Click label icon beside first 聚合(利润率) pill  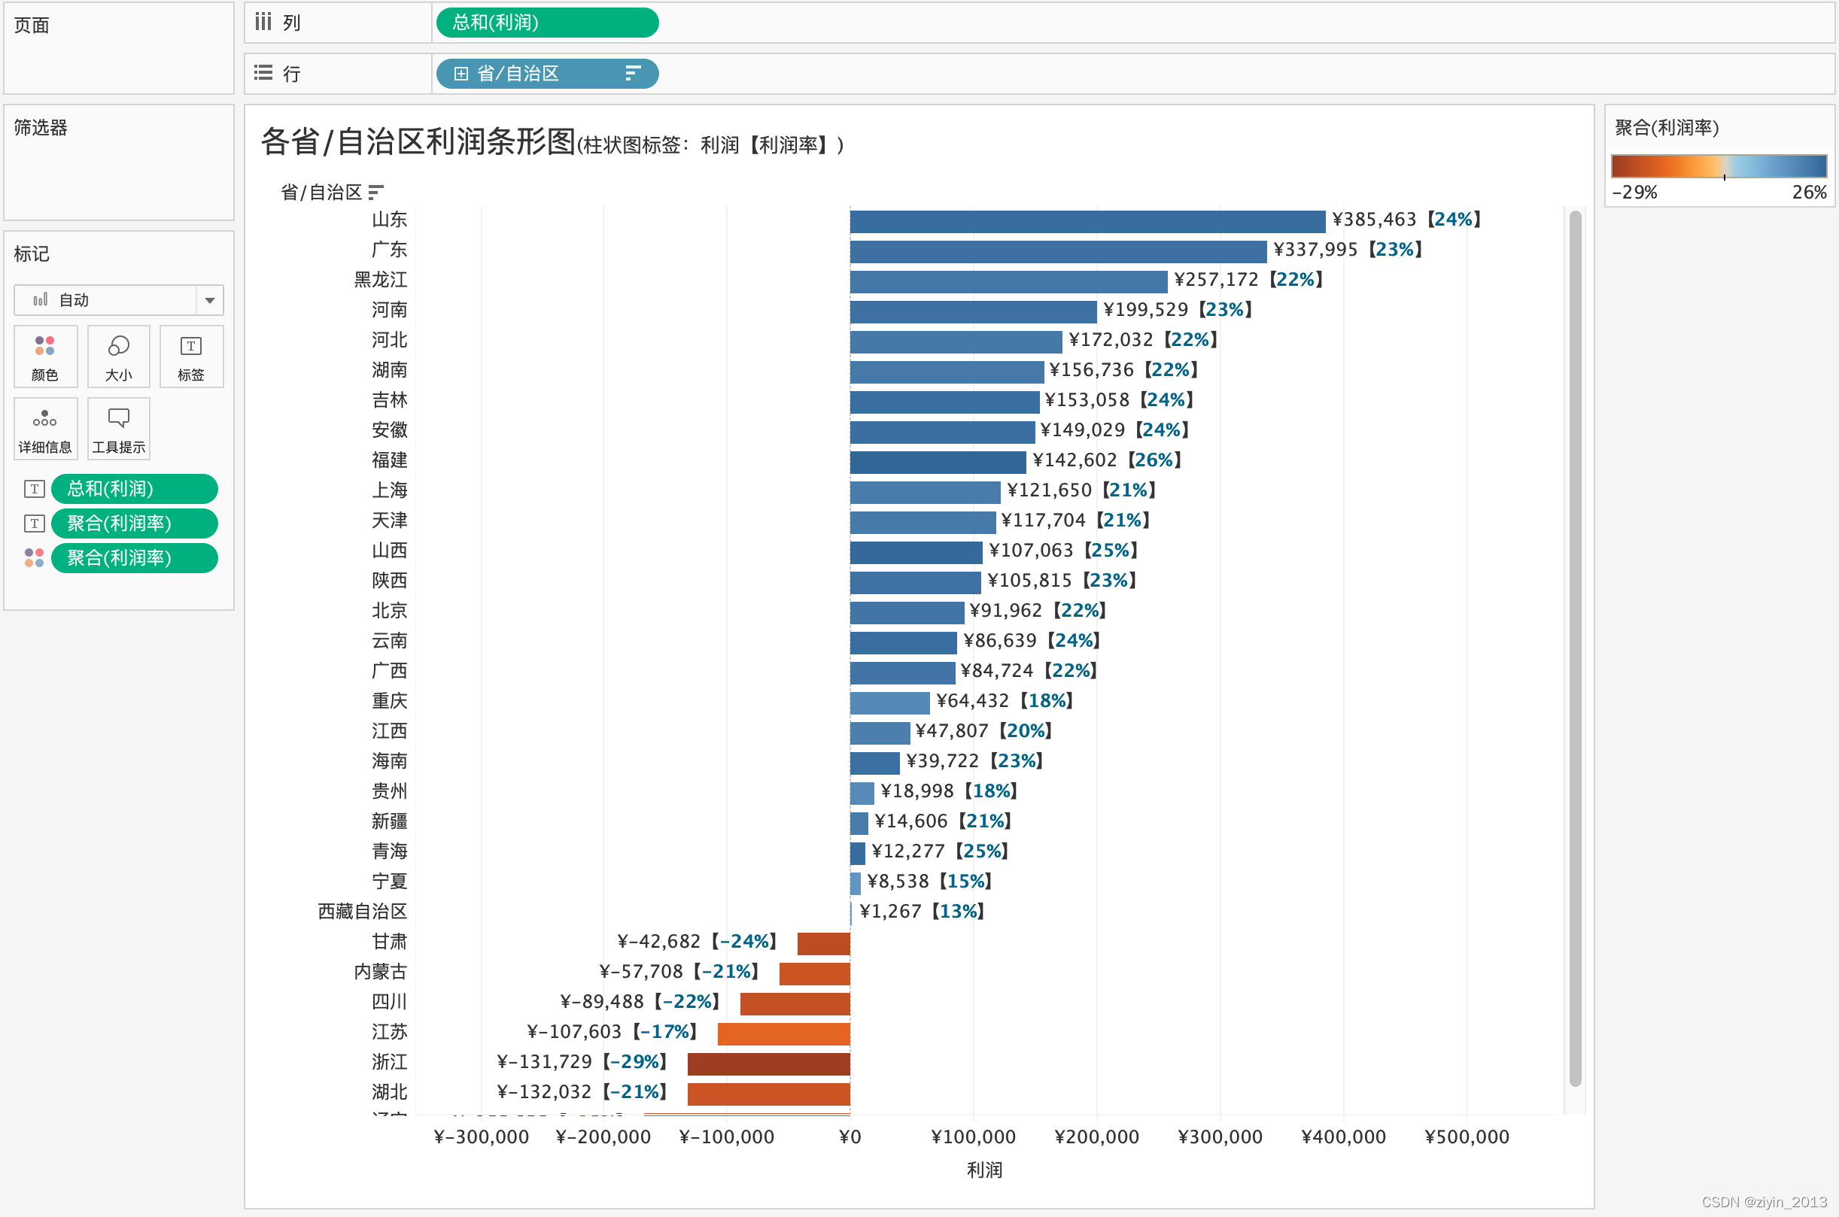[x=34, y=523]
